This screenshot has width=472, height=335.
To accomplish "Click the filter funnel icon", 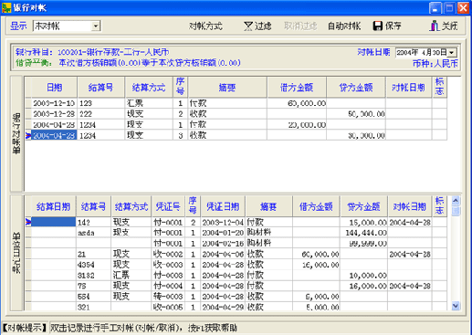I will pyautogui.click(x=248, y=26).
